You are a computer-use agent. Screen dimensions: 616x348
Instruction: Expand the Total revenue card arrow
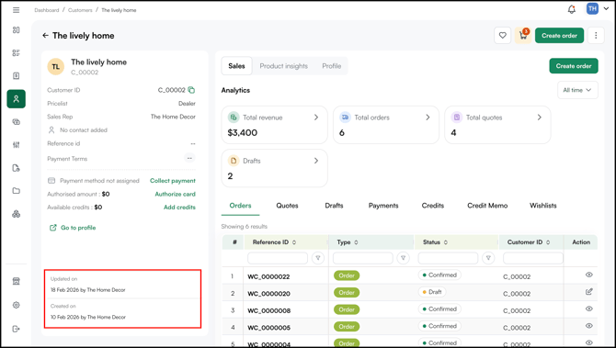pyautogui.click(x=316, y=118)
